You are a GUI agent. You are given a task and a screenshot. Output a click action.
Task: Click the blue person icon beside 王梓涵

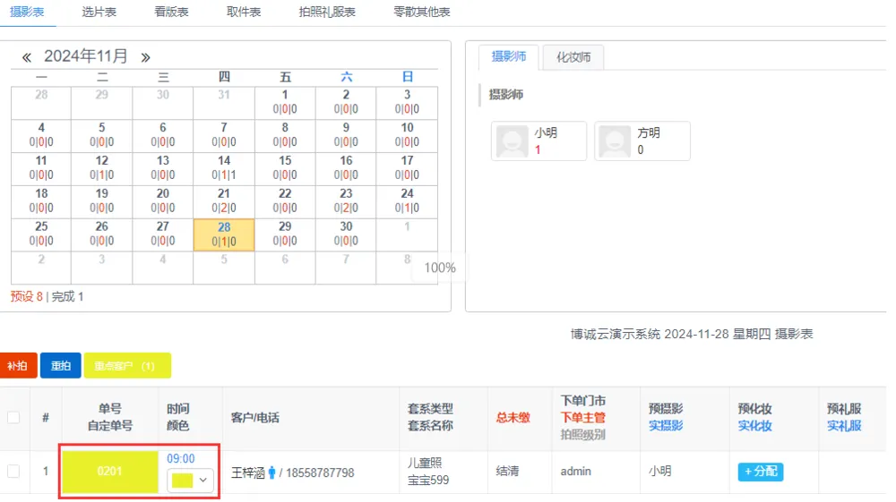[x=271, y=472]
